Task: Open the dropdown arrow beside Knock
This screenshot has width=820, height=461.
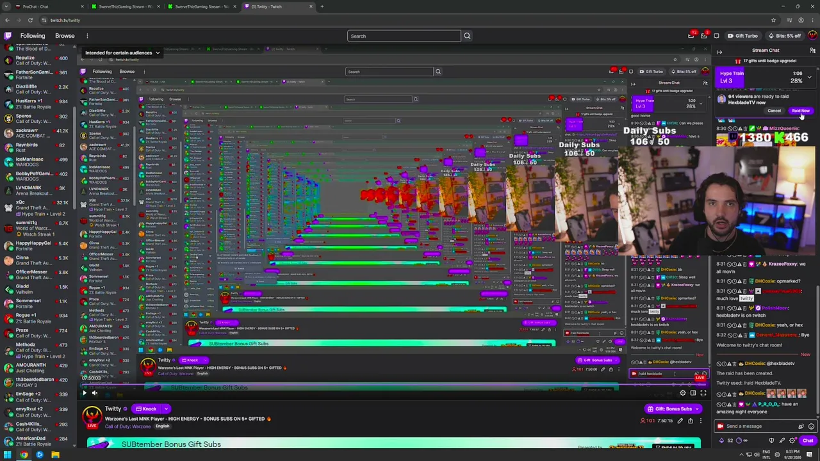Action: pyautogui.click(x=166, y=408)
